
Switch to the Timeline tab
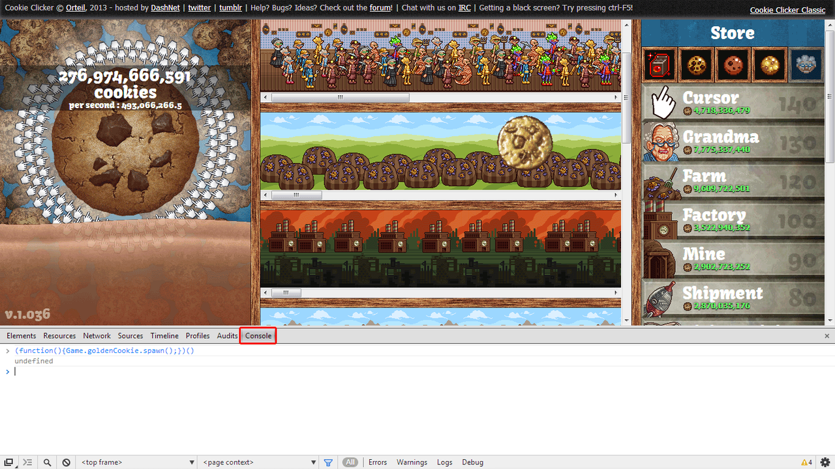tap(164, 336)
